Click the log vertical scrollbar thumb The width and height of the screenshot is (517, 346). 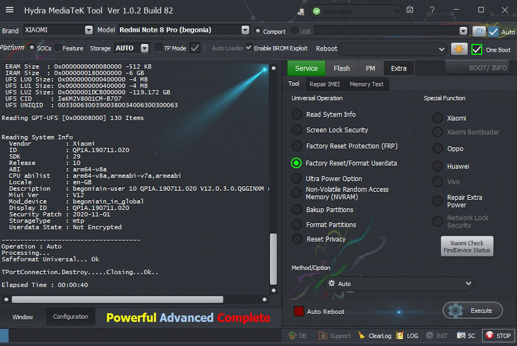coord(273,259)
